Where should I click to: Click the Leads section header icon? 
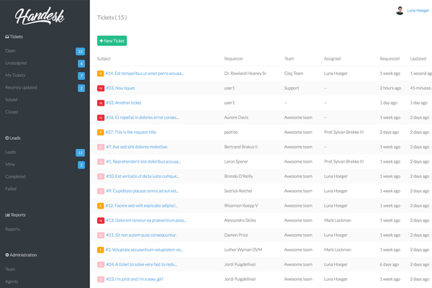(7, 138)
